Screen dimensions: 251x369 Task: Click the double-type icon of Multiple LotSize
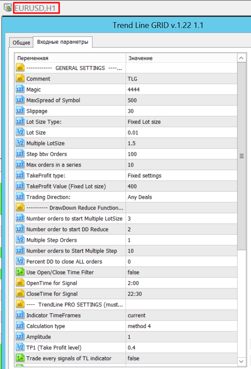click(20, 143)
